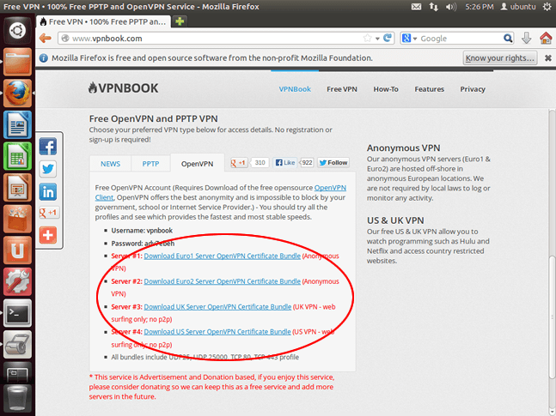Open Terminal from launcher
Screen dimensions: 556x416
point(17,313)
